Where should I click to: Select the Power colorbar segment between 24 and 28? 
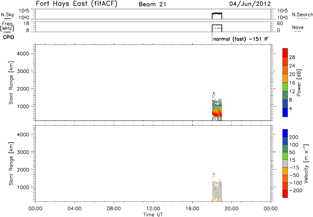click(285, 61)
